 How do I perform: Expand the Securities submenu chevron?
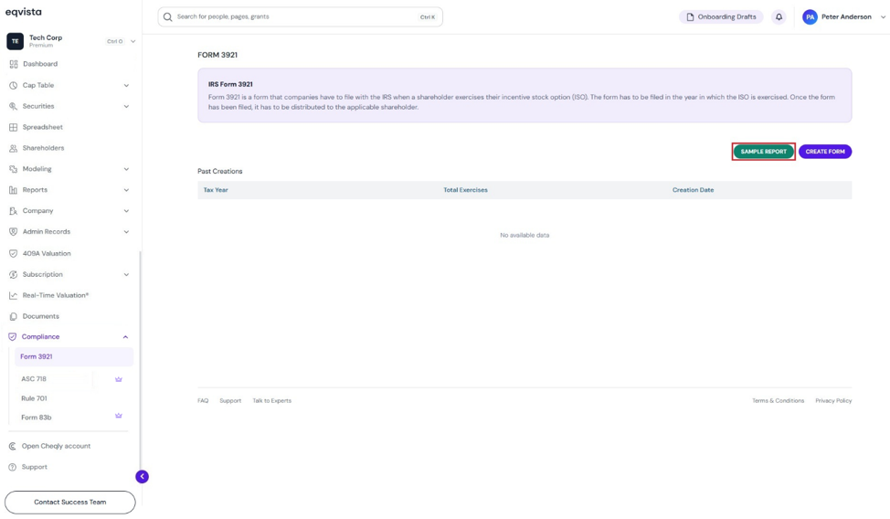tap(126, 107)
